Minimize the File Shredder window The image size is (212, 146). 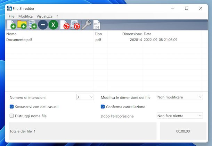click(172, 8)
